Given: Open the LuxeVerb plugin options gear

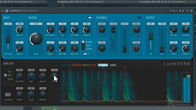Looking at the screenshot, I should coord(7,11).
